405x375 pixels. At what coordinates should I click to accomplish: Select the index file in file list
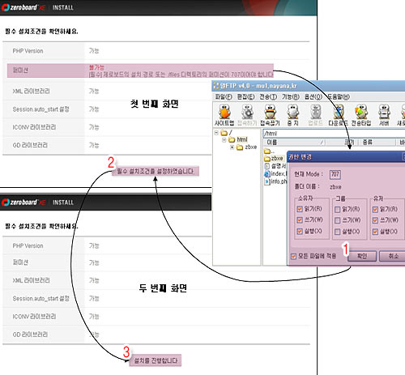(275, 174)
